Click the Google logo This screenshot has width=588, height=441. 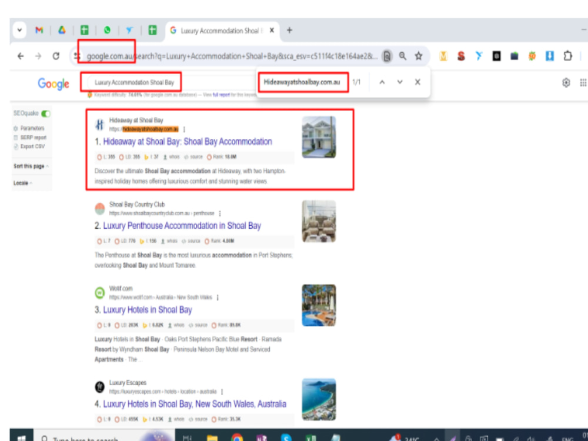point(54,83)
